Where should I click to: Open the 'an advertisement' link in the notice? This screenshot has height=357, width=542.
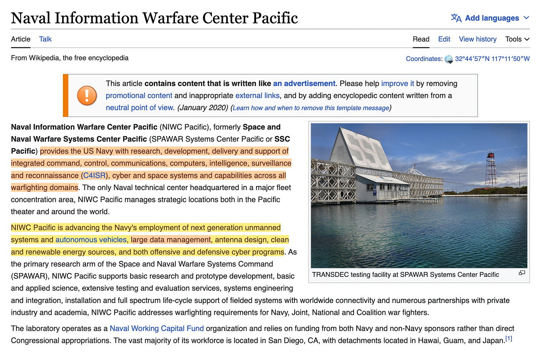pos(304,83)
